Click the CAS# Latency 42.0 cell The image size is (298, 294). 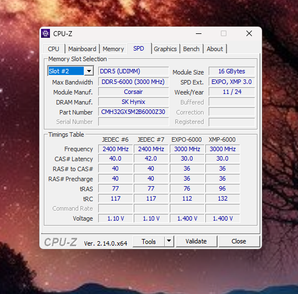pyautogui.click(x=151, y=158)
